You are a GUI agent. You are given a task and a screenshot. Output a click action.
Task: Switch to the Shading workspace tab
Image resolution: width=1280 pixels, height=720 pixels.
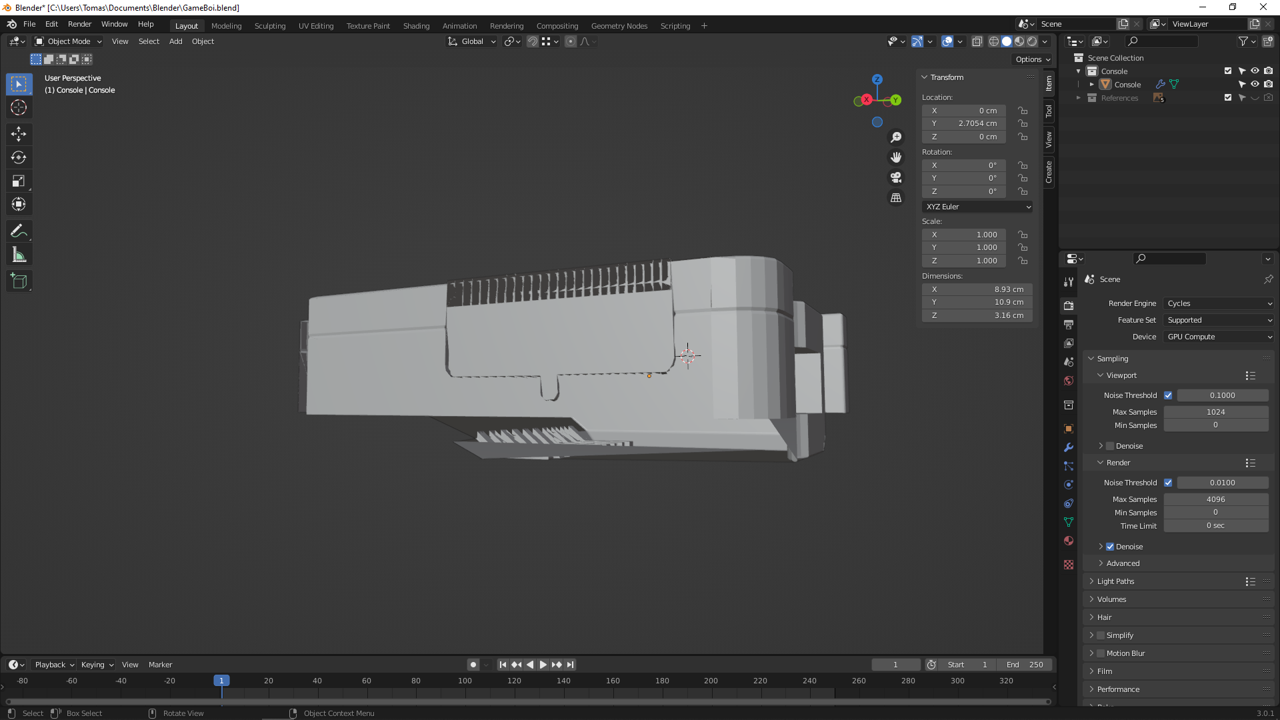(x=416, y=26)
